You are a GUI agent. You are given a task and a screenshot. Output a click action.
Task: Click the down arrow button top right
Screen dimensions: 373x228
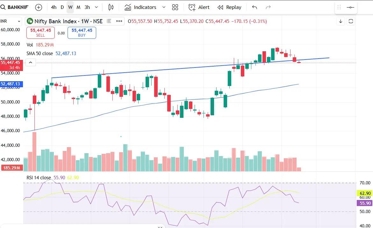coord(341,21)
